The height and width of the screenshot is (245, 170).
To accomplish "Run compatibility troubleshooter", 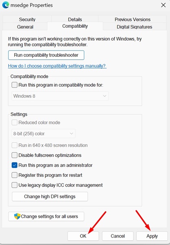I will 46,55.
